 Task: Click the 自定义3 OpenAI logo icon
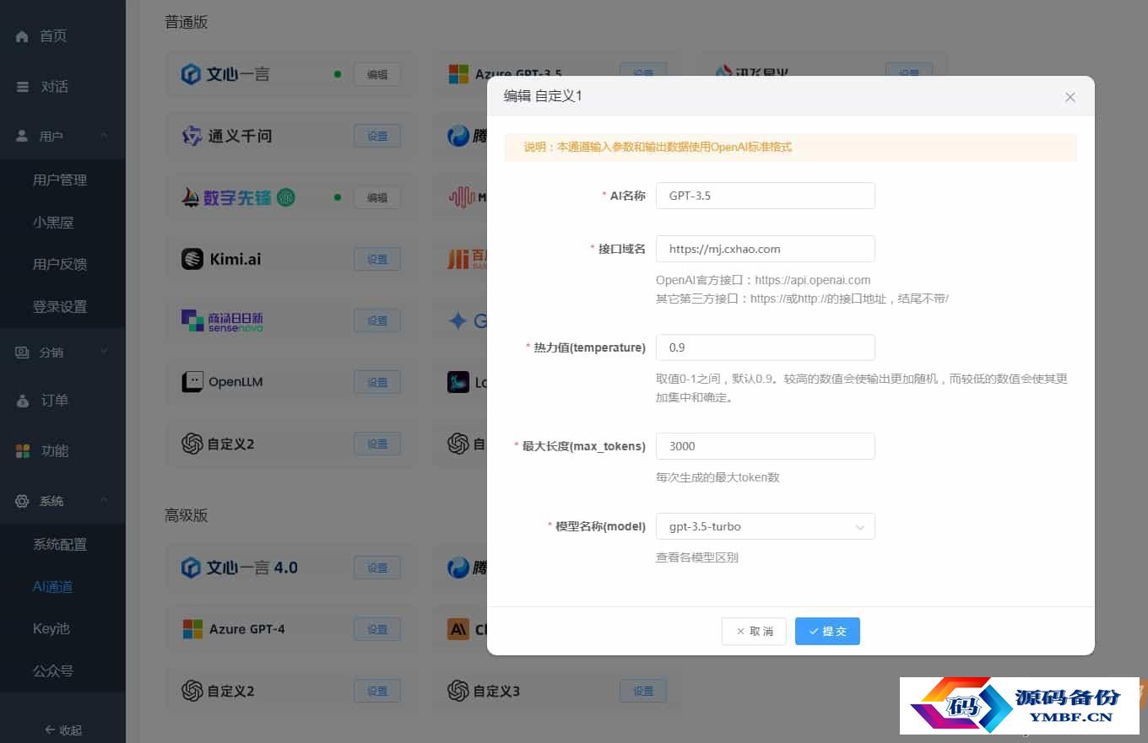[458, 691]
